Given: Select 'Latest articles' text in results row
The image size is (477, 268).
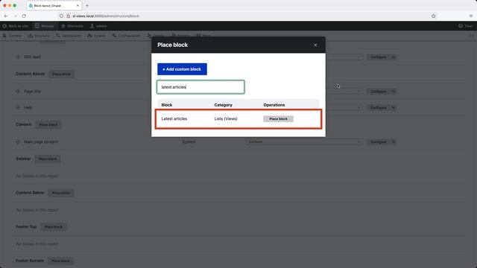Looking at the screenshot, I should (x=174, y=119).
